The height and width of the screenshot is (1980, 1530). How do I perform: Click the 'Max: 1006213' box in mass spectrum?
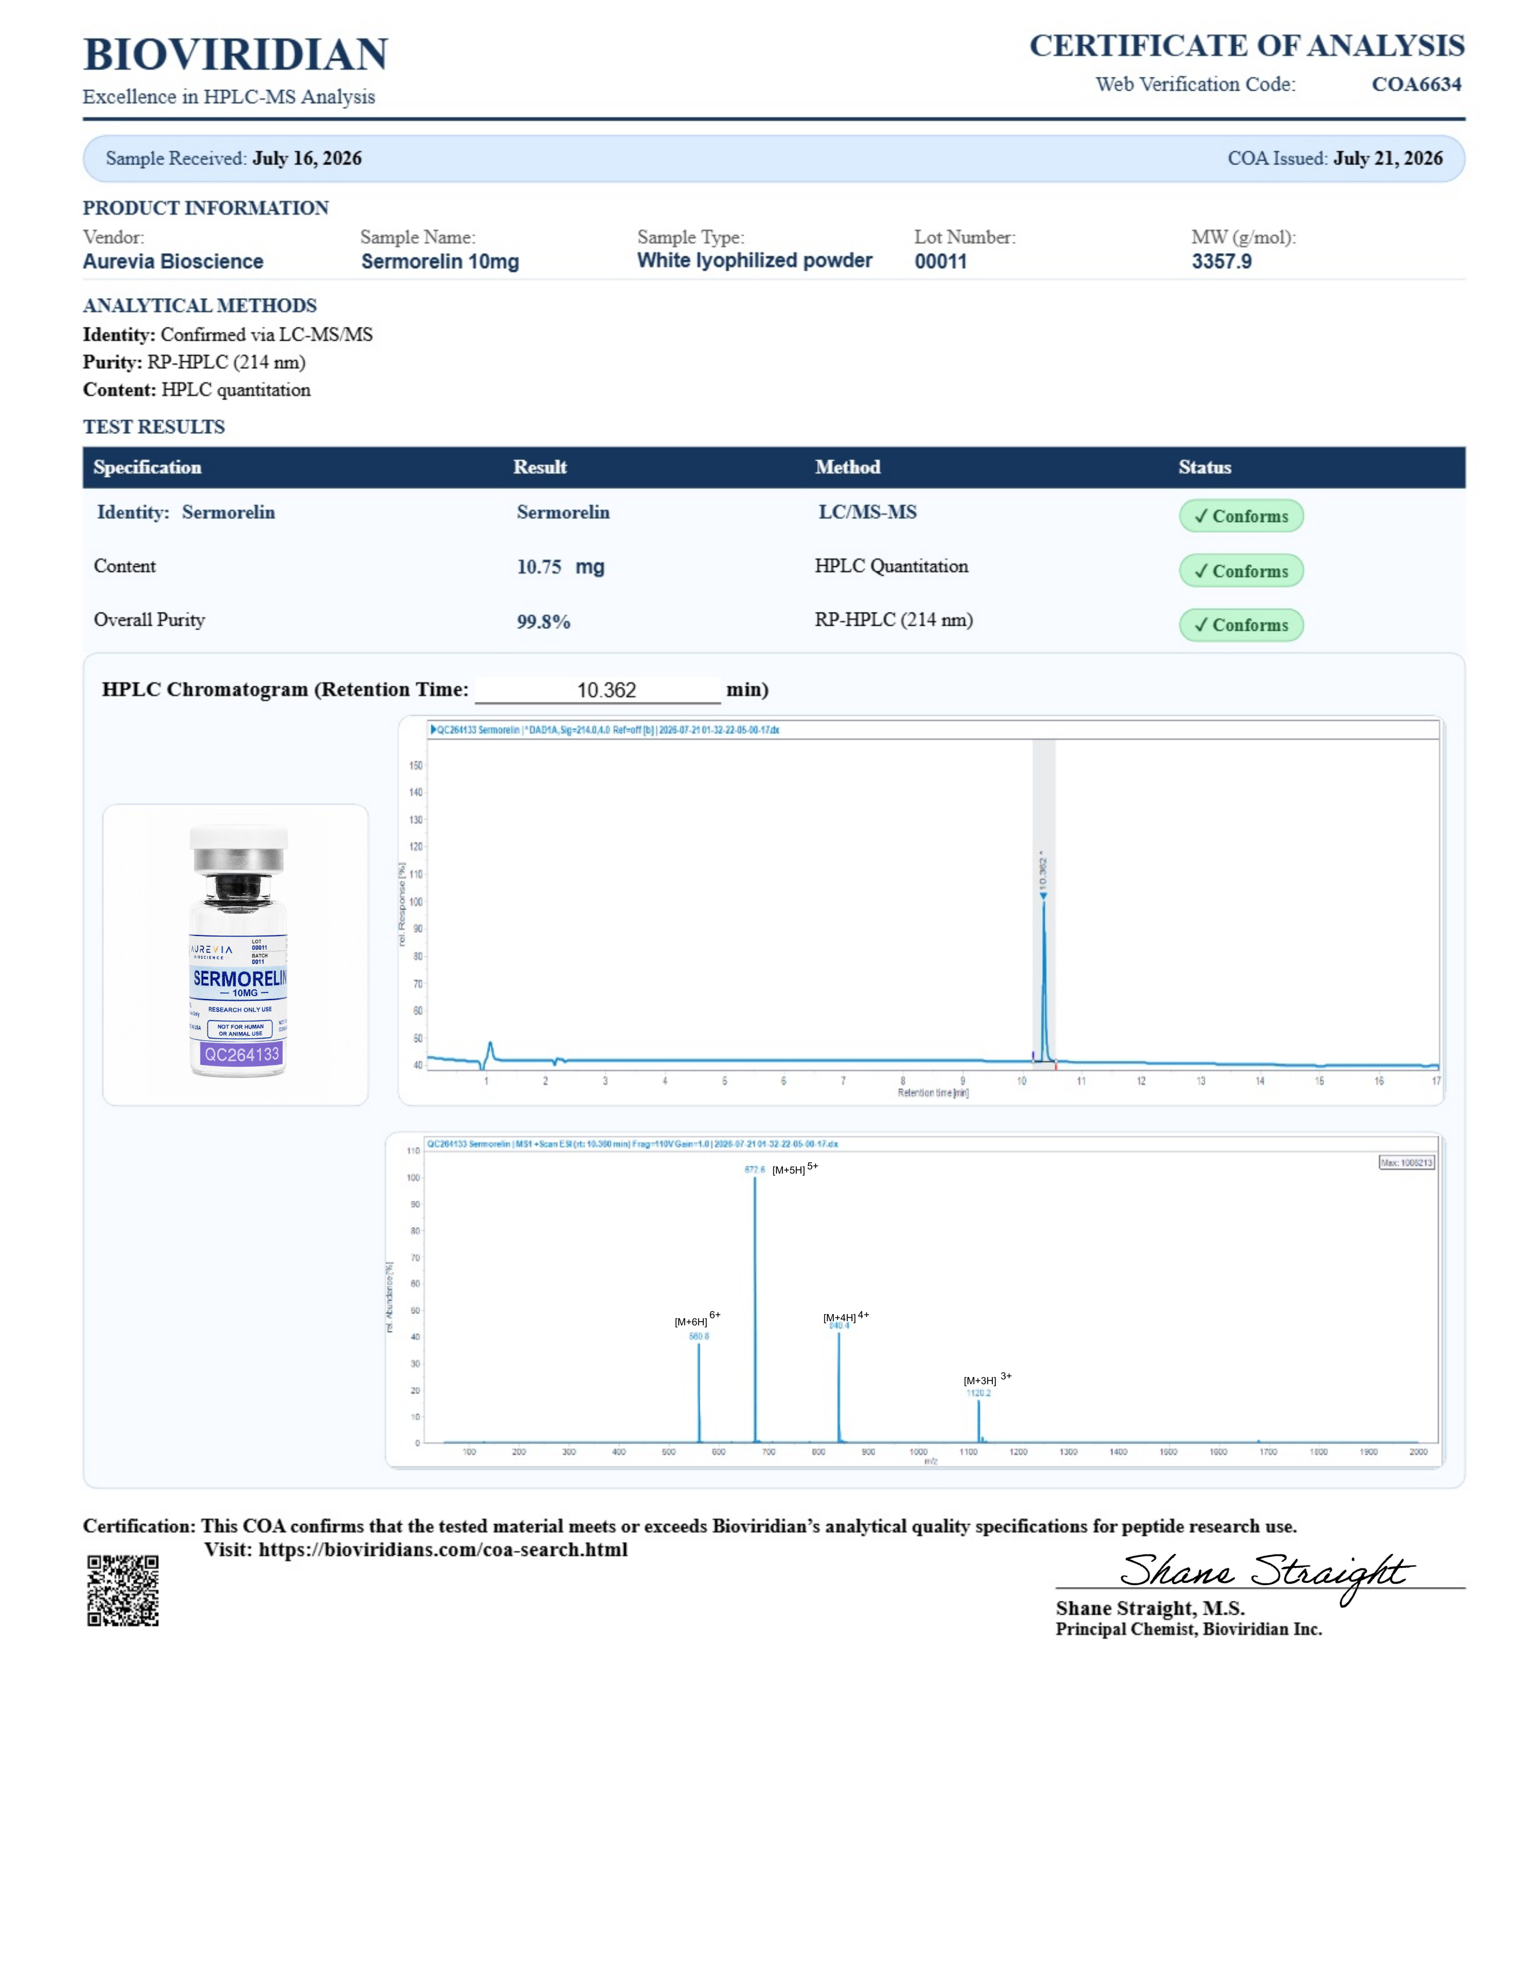point(1407,1162)
